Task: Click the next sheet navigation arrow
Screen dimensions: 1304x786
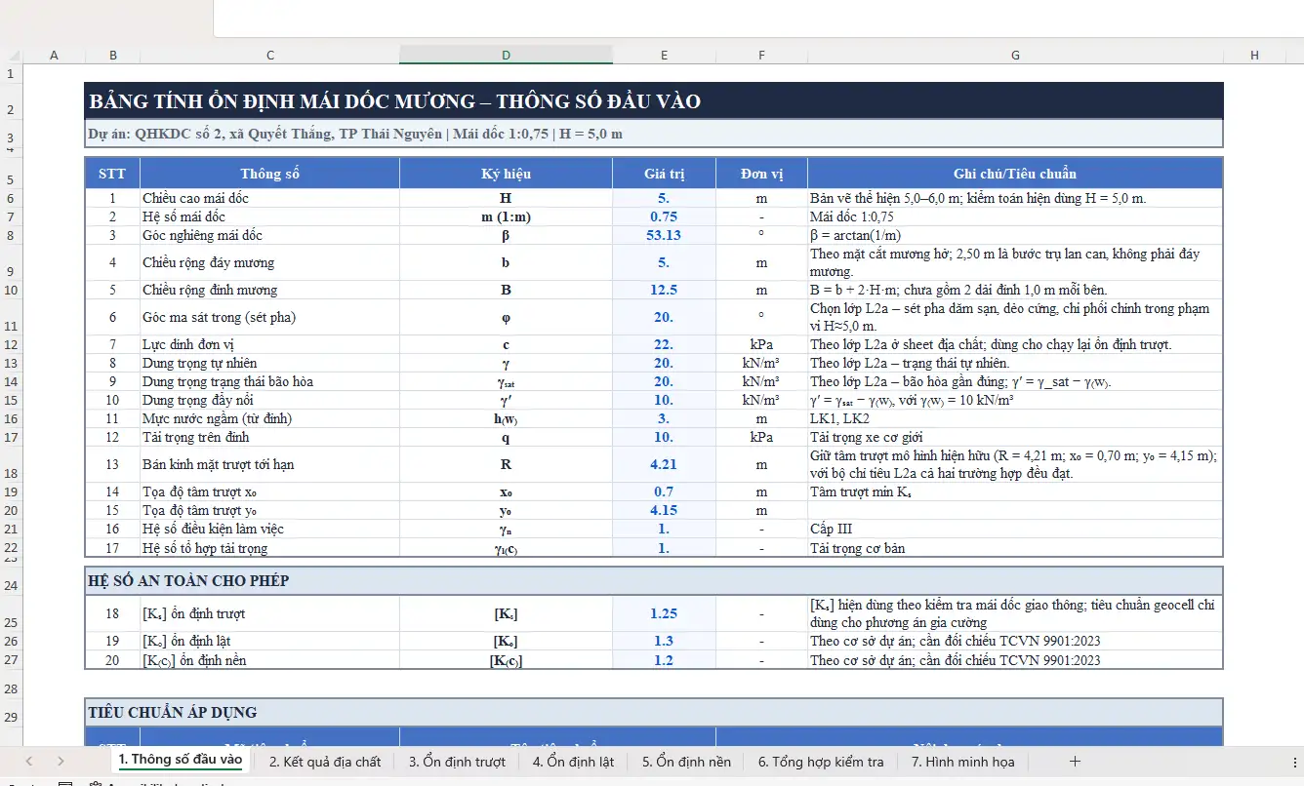Action: coord(61,761)
